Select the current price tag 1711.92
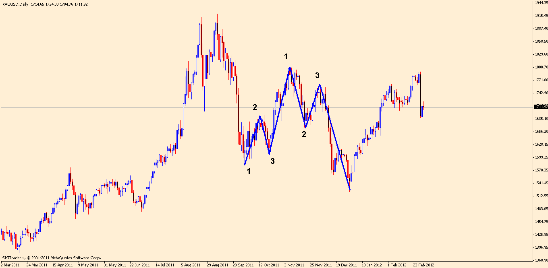Screen dimensions: 548x268 tap(540, 107)
